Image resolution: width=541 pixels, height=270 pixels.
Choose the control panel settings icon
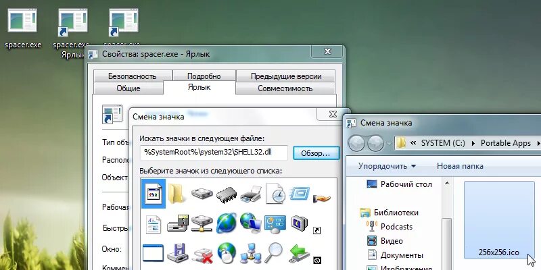(275, 223)
